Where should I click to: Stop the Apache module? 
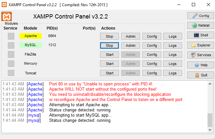(x=109, y=36)
